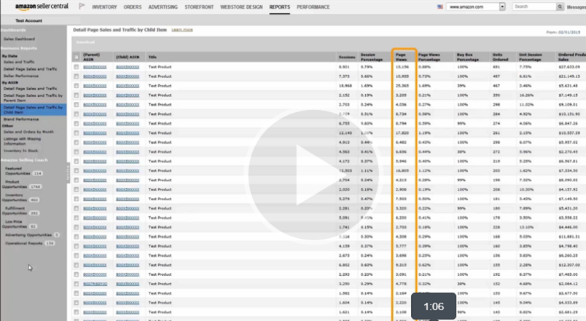The image size is (586, 321).
Task: Open Fulfillment Opportunities (392)
Action: click(20, 211)
